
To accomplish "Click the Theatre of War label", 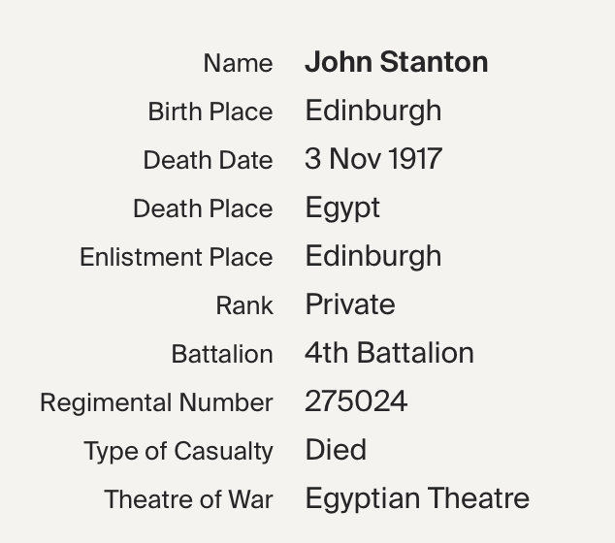I will click(188, 499).
